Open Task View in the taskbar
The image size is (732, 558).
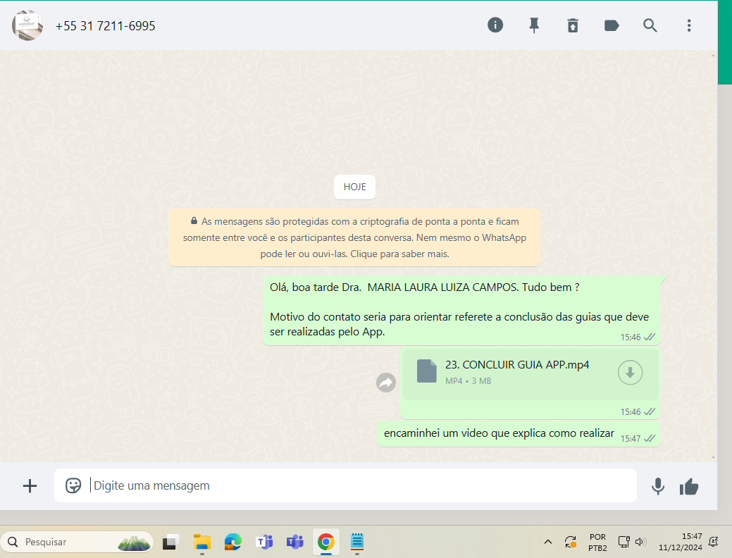(171, 542)
